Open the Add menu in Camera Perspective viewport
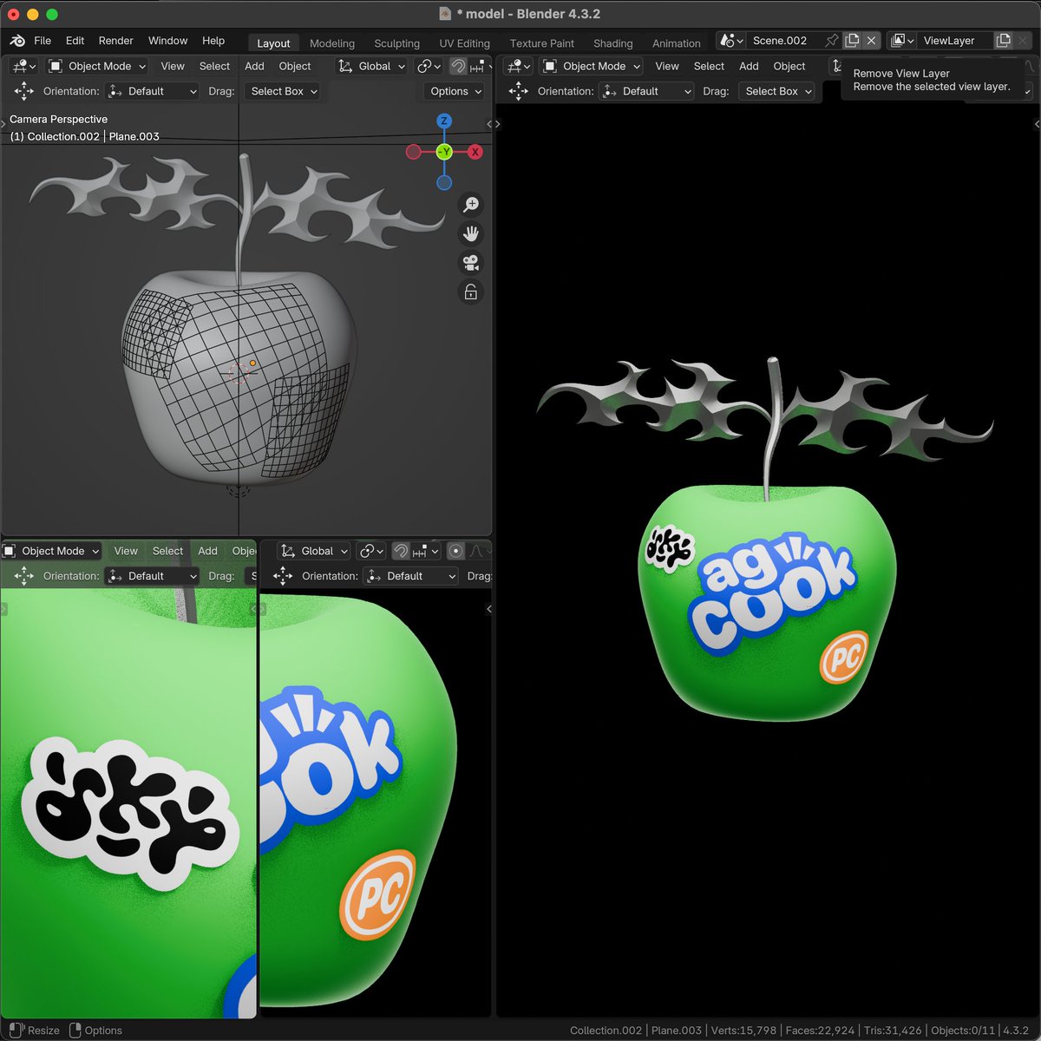This screenshot has width=1041, height=1041. [x=254, y=66]
